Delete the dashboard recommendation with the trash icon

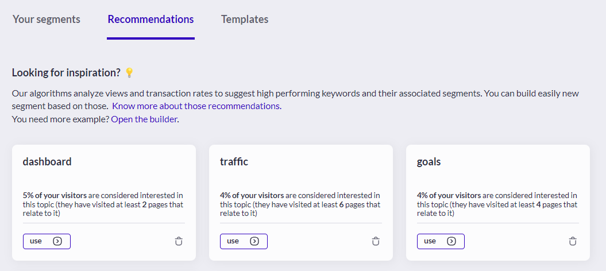coord(179,241)
